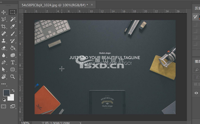The image size is (200, 124).
Task: Toggle Quick Mask mode
Action: [3, 106]
